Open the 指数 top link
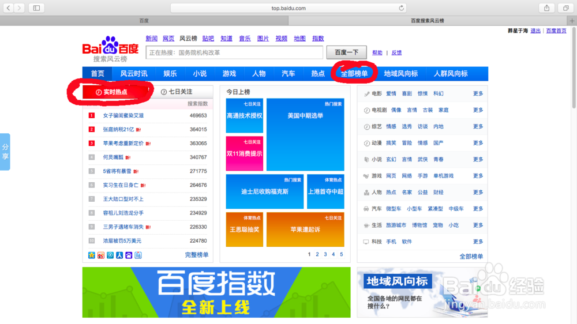 pyautogui.click(x=318, y=38)
